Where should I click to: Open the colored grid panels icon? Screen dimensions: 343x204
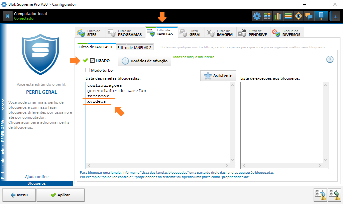click(267, 16)
